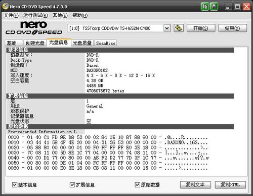Screen dimensions: 253x196
Task: Click hex row 0020 in raw data
Action: [x=108, y=147]
